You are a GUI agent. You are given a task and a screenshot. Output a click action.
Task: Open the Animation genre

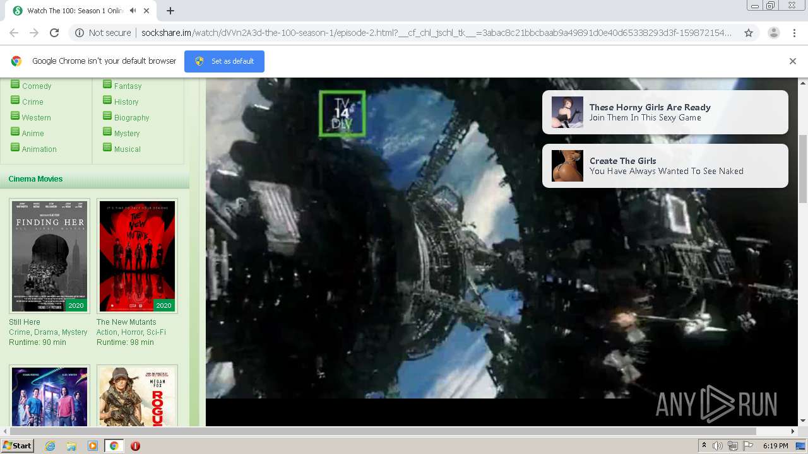click(39, 149)
